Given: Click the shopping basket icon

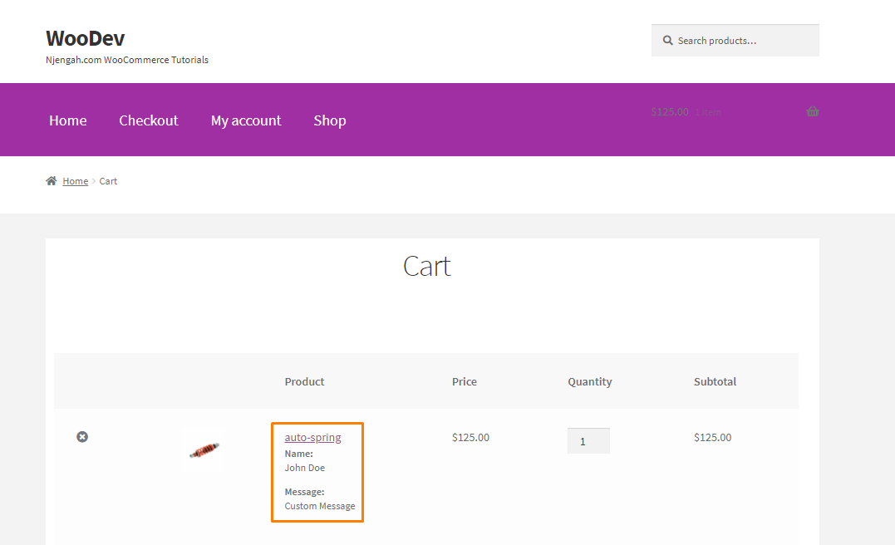Looking at the screenshot, I should pos(813,111).
